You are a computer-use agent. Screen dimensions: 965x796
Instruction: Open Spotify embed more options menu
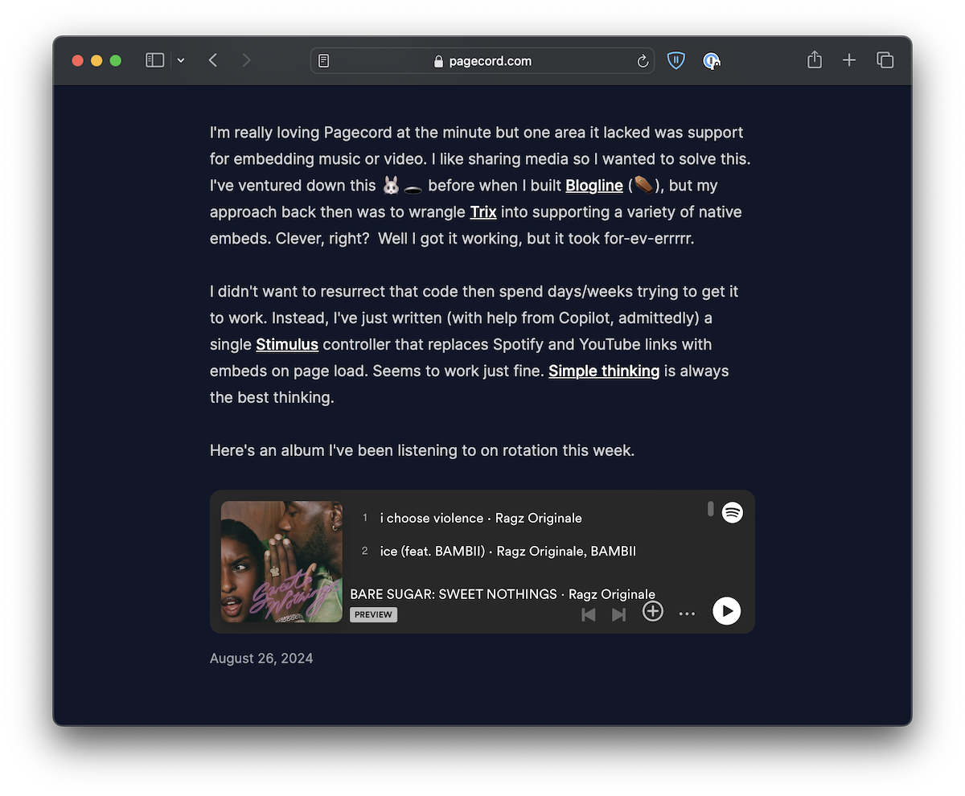pos(687,613)
